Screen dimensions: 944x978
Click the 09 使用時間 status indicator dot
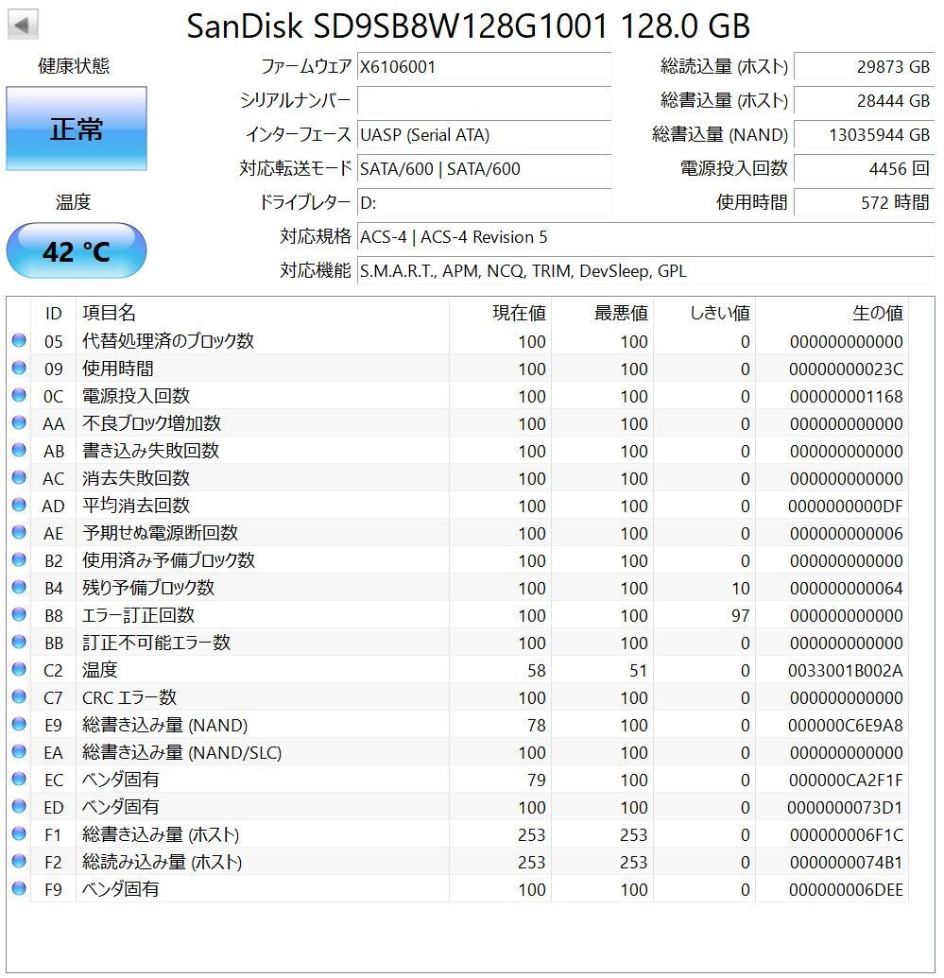coord(19,369)
